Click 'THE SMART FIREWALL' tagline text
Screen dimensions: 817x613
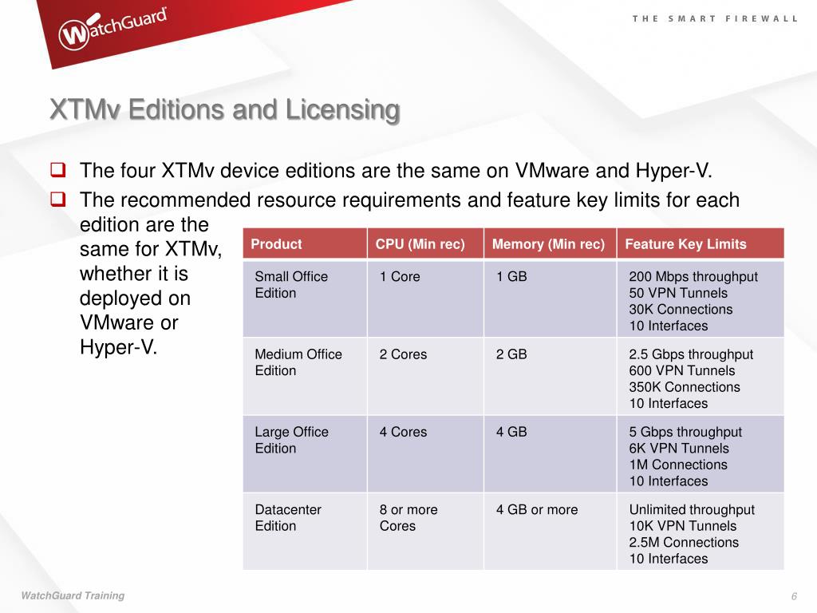click(714, 19)
